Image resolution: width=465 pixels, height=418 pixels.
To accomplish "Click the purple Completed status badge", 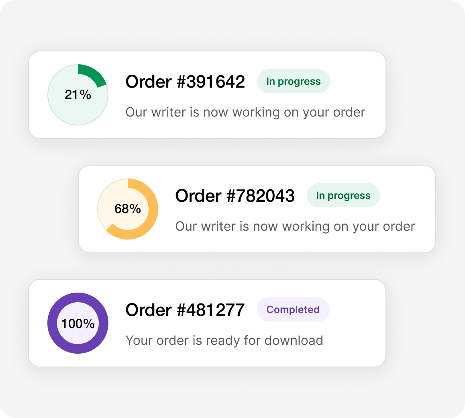I will pyautogui.click(x=293, y=310).
